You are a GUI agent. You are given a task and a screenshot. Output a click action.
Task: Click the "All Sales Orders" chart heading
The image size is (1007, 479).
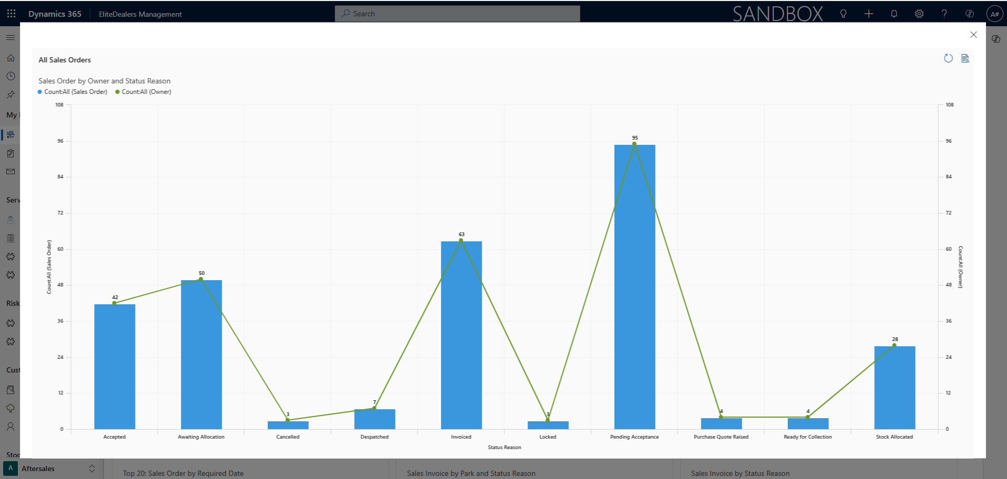[x=65, y=60]
